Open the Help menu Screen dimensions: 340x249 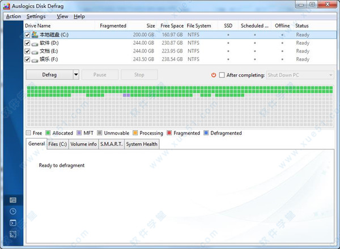pos(79,16)
